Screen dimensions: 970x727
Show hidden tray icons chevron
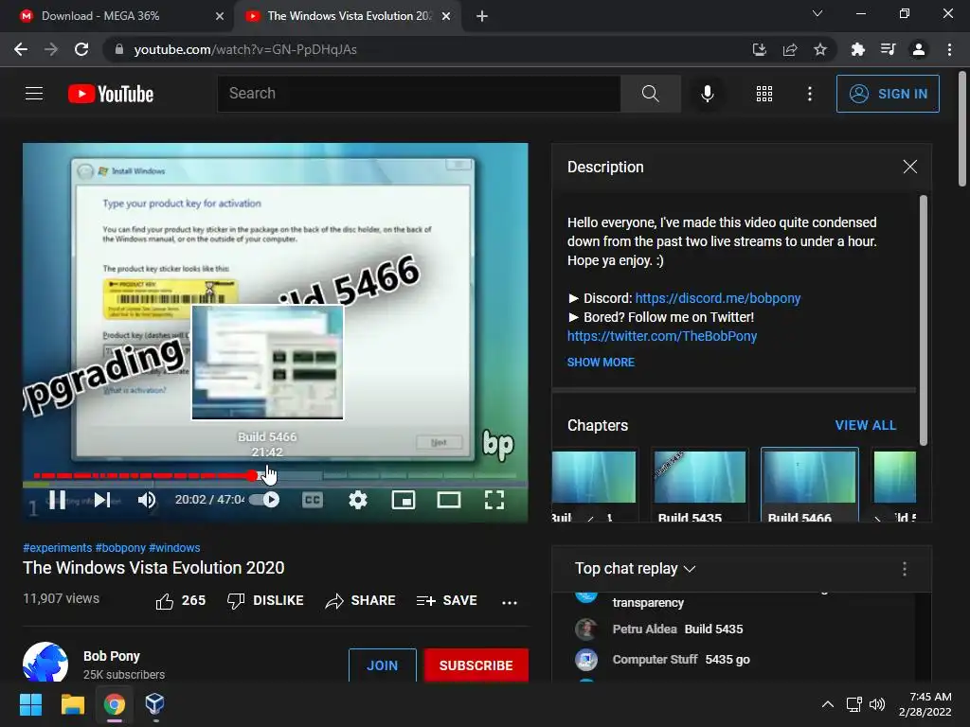click(827, 704)
